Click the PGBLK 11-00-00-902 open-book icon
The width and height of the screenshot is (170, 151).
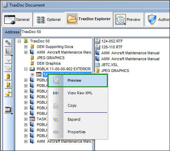click(x=32, y=69)
